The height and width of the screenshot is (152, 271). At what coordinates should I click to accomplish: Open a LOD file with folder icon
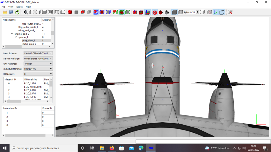tap(5, 12)
